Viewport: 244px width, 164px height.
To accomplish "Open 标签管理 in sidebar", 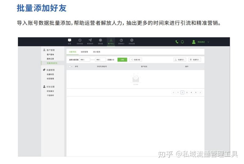I will tap(50, 79).
